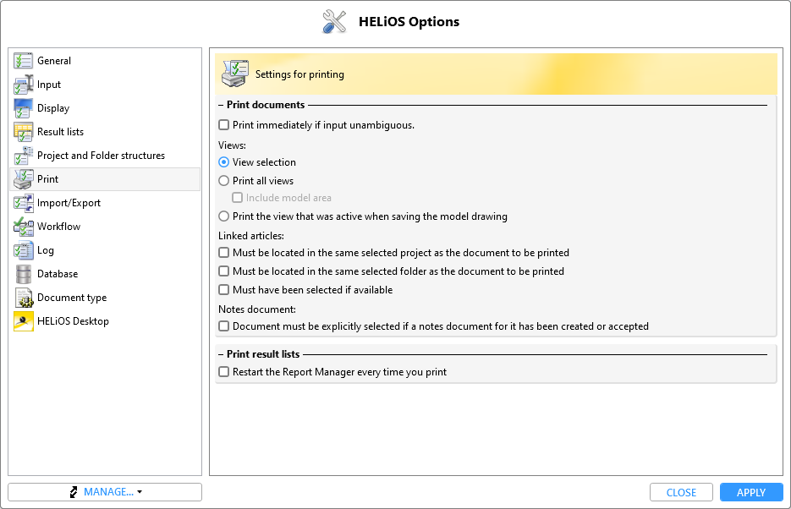The width and height of the screenshot is (791, 509).
Task: Check notes document must be explicitly selected
Action: (x=224, y=326)
